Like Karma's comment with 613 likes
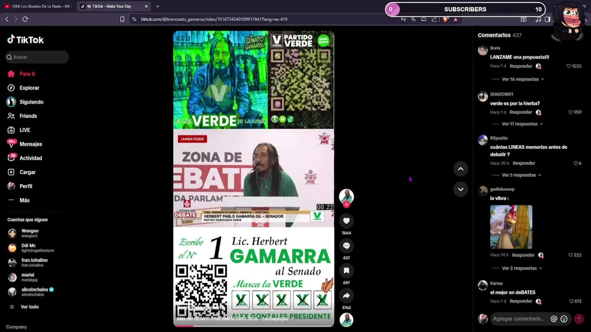Image resolution: width=591 pixels, height=332 pixels. [572, 302]
